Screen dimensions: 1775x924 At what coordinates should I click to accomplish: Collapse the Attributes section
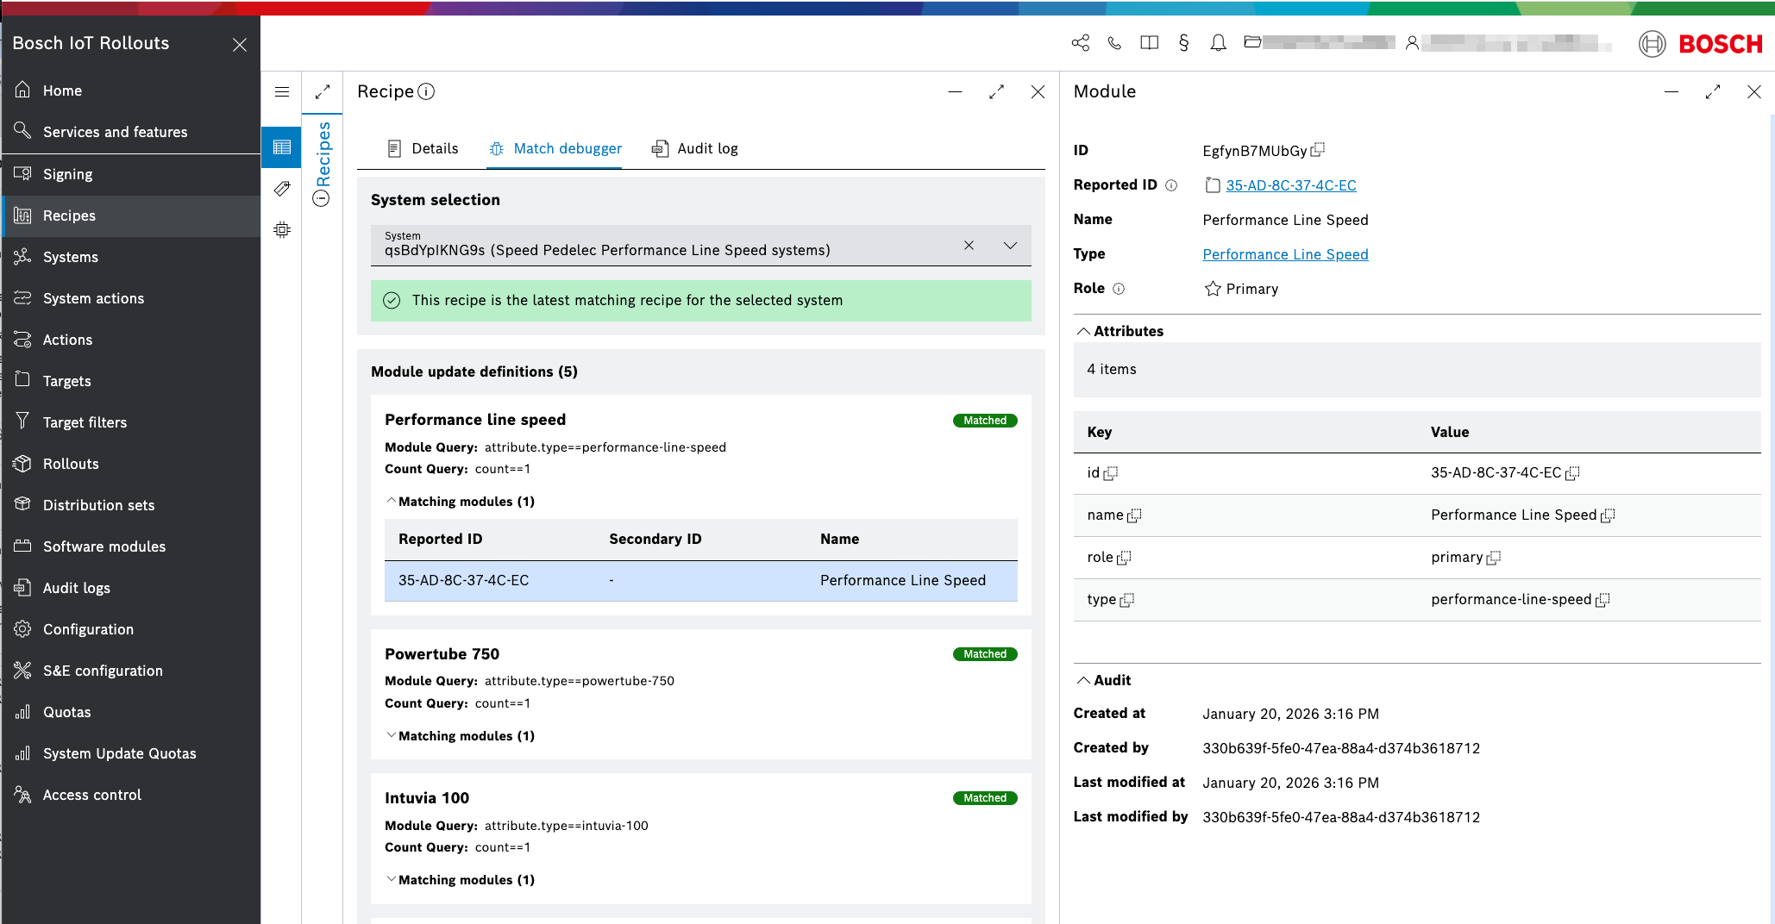(x=1083, y=331)
